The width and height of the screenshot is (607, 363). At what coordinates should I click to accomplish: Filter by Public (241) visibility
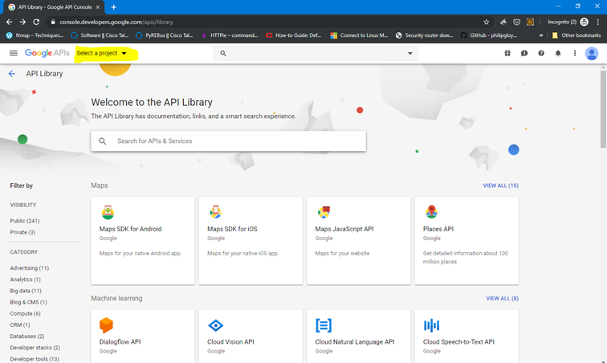[x=25, y=221]
